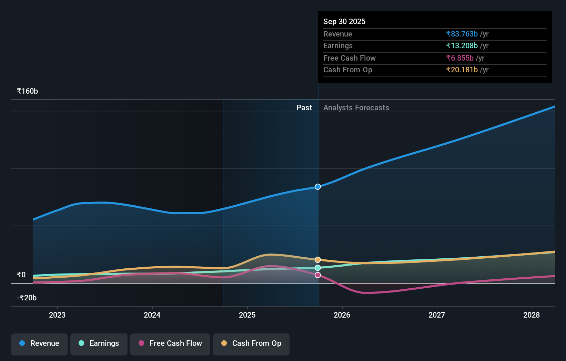Toggle off the Cash From Op series
Image resolution: width=566 pixels, height=361 pixels.
[251, 343]
